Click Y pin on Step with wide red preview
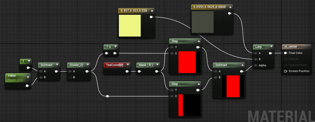The width and height of the screenshot is (315, 122). tap(172, 47)
